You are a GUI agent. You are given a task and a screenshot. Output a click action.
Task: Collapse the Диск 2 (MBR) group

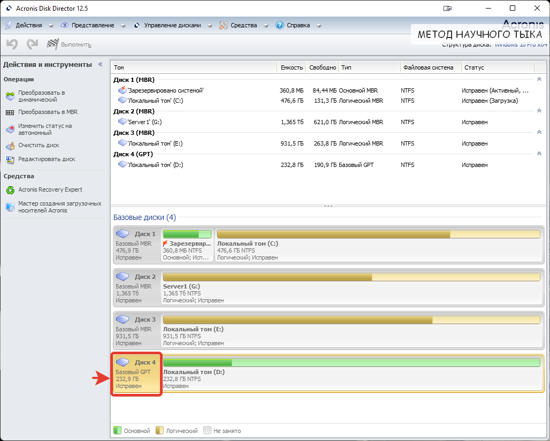[x=539, y=111]
